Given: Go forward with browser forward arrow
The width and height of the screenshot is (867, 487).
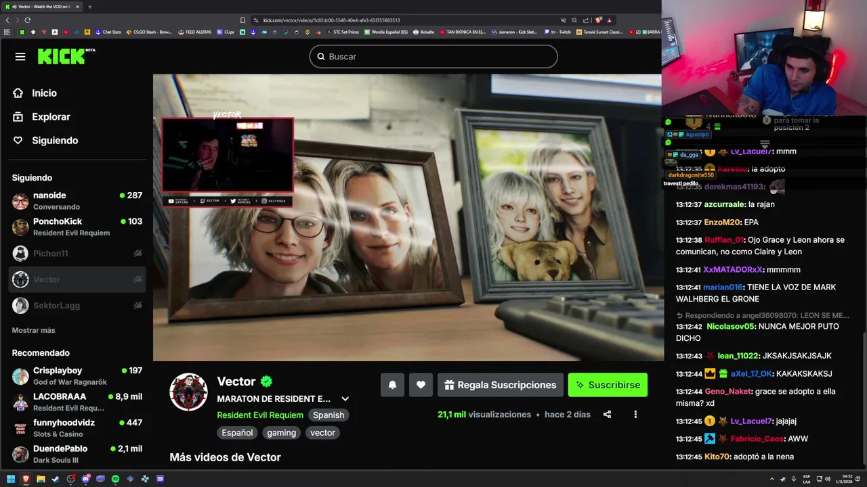Looking at the screenshot, I should 18,20.
